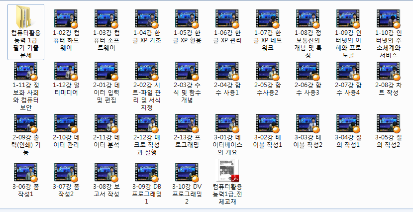Choose the 1-07강 한글 XP 네트워크 video
The width and height of the screenshot is (413, 212).
tap(268, 18)
